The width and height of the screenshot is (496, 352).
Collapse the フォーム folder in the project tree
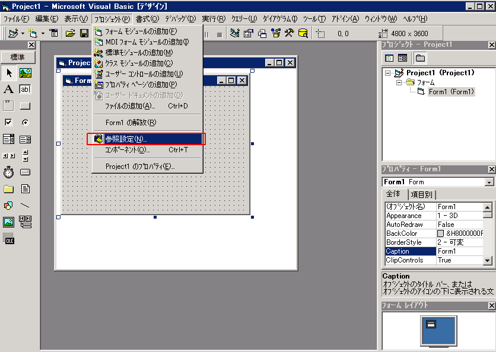pos(398,82)
